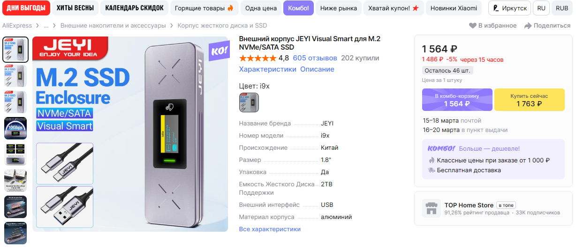This screenshot has height=249, width=576.
Task: Open the 605 отзывов reviews link
Action: point(315,59)
